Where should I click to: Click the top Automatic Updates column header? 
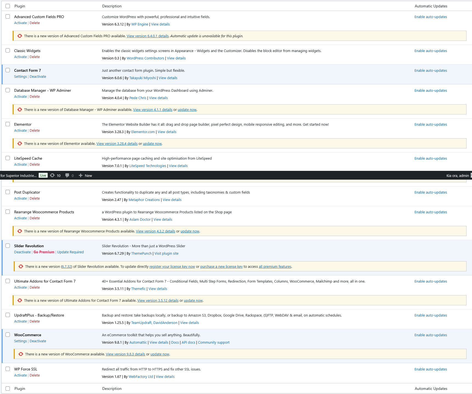(431, 6)
